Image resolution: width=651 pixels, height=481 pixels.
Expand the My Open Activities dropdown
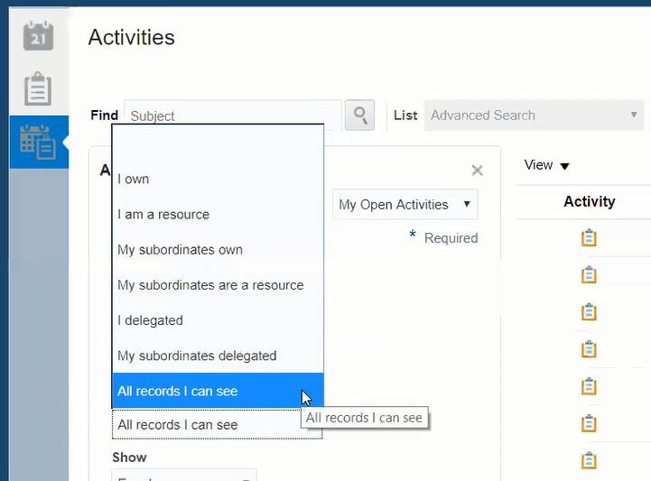point(405,205)
